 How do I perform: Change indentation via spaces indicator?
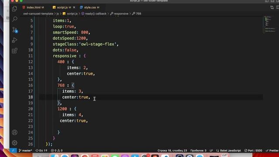pos(198,150)
